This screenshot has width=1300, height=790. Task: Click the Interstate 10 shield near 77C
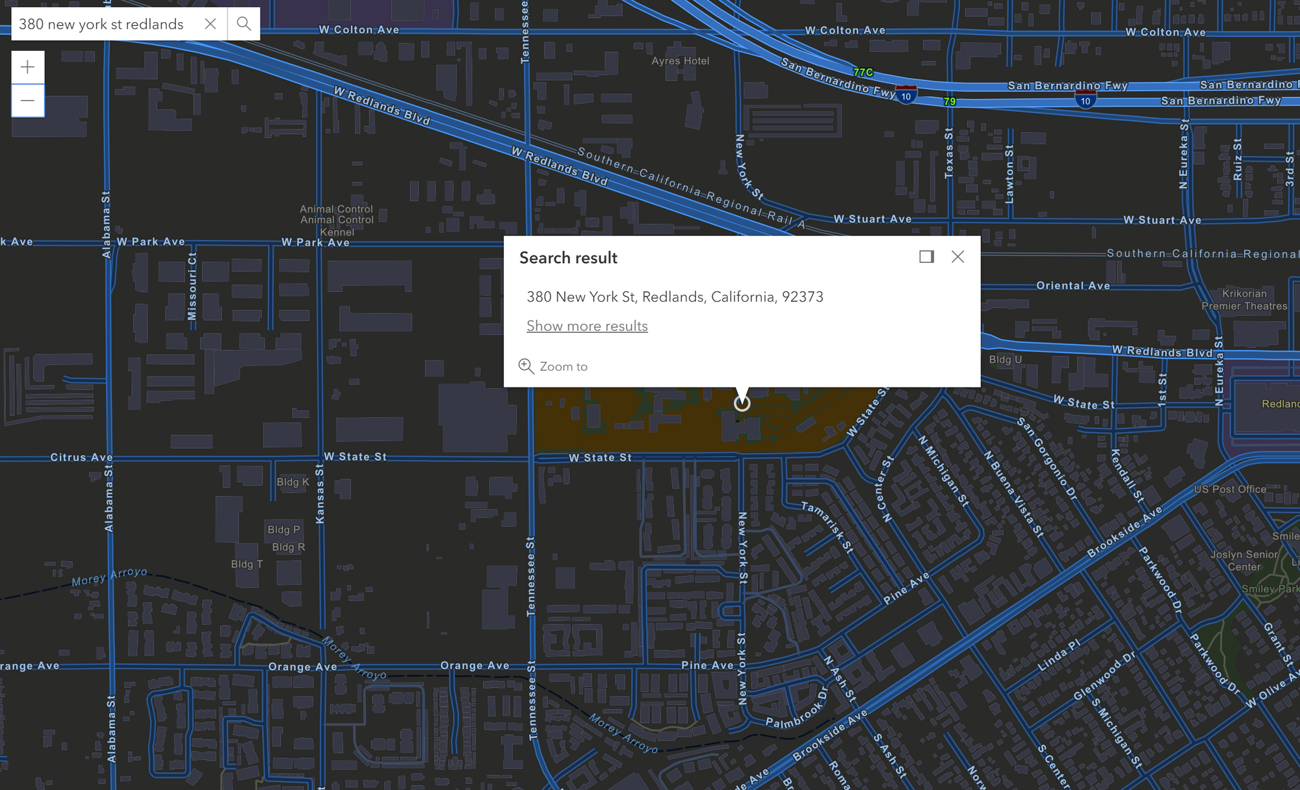[x=906, y=95]
